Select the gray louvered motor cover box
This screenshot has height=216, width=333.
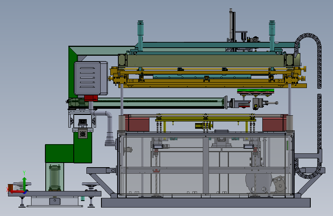[x=91, y=78]
